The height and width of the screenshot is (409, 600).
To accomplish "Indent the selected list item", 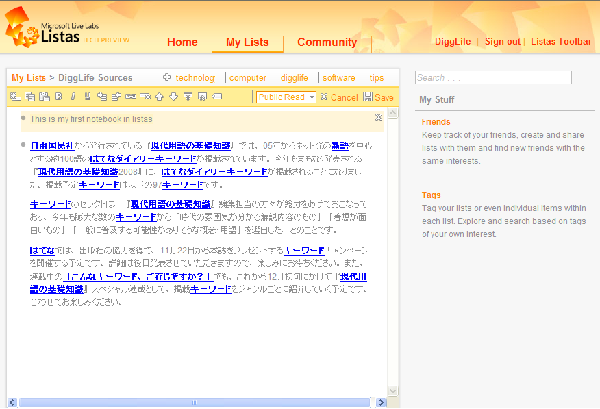I will coord(102,97).
